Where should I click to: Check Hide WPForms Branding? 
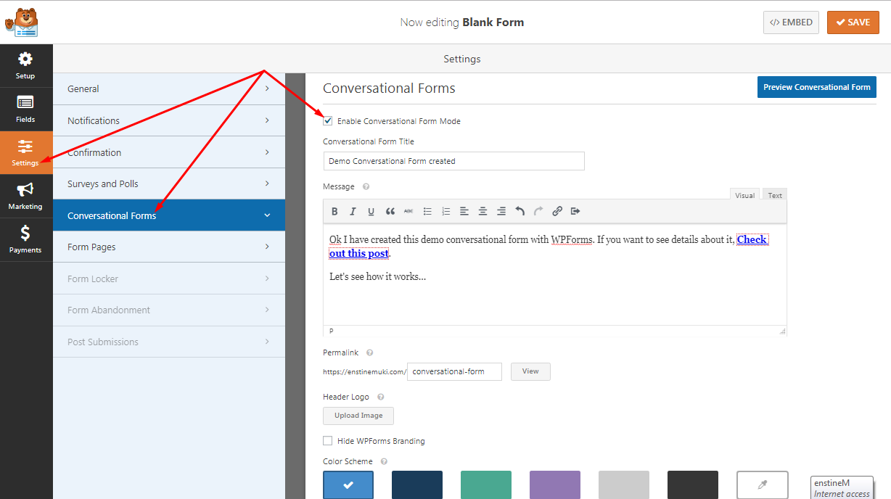[x=328, y=441]
